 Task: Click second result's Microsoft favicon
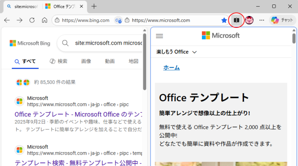pos(19,150)
